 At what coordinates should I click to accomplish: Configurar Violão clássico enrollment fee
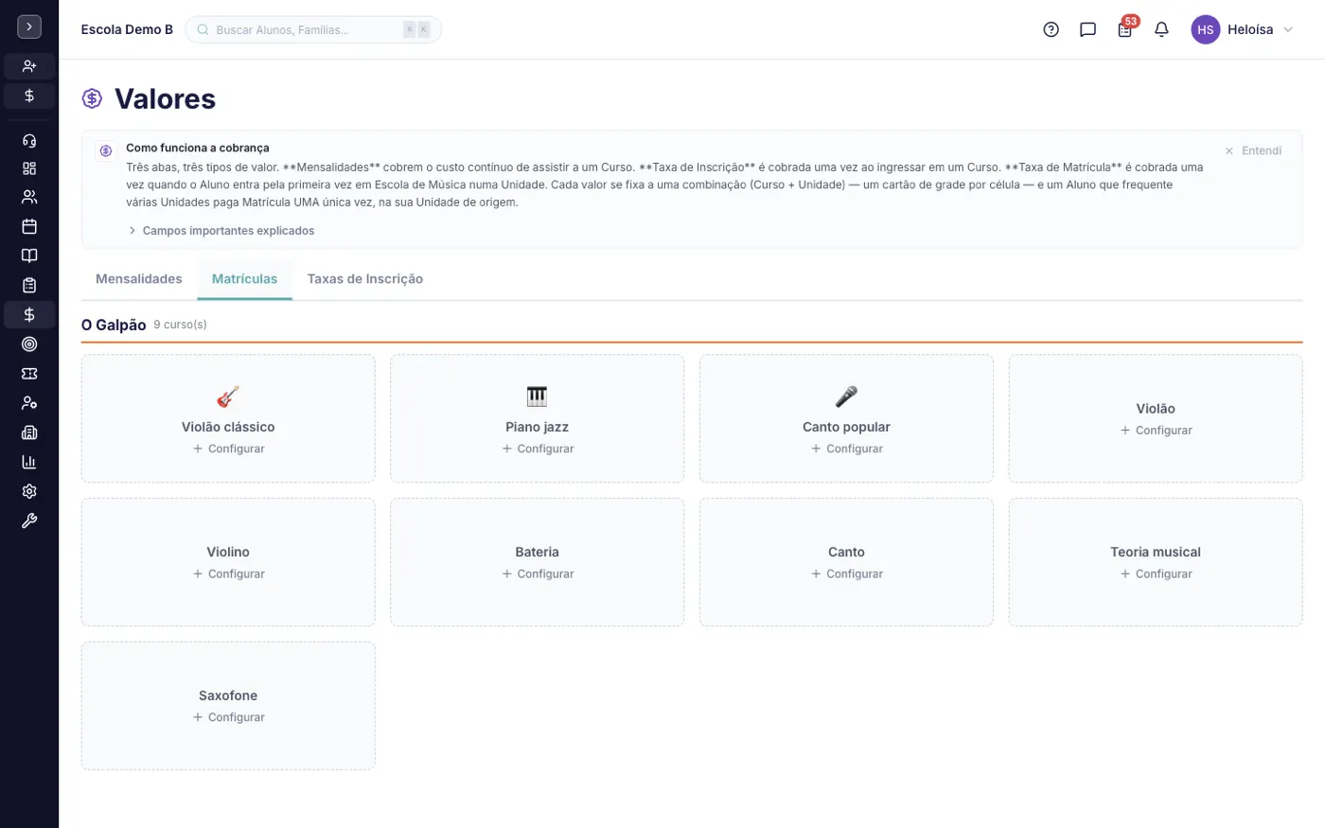click(x=228, y=449)
